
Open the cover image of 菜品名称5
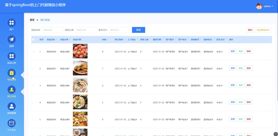(80, 102)
